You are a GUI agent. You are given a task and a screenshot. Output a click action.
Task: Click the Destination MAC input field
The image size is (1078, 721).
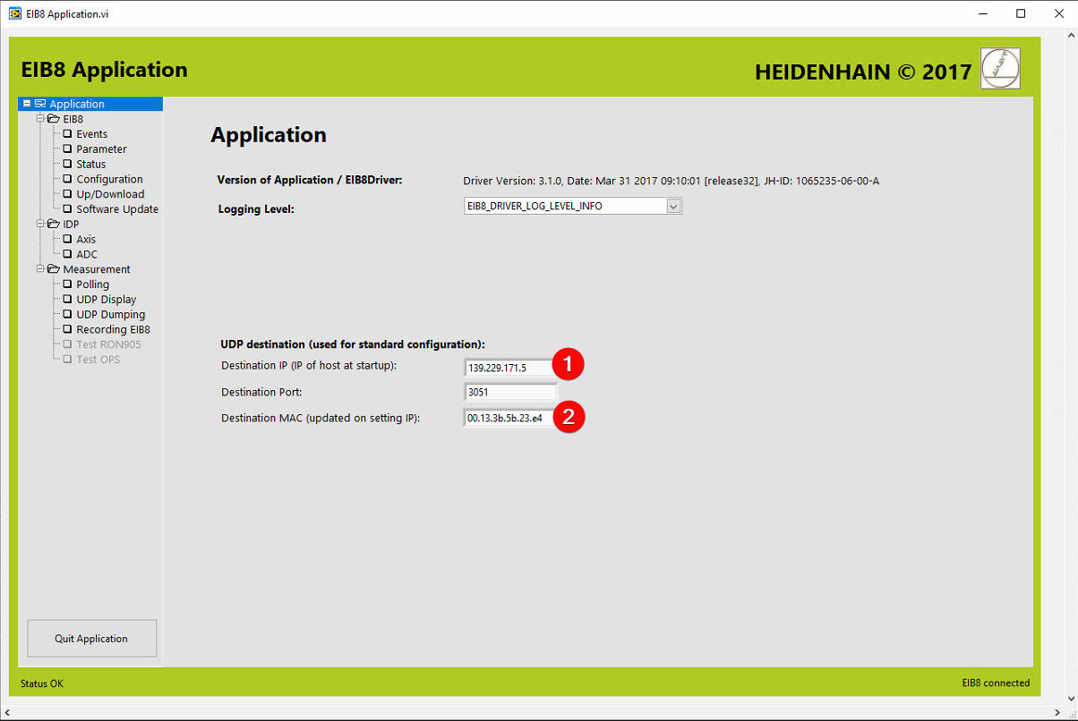tap(510, 418)
